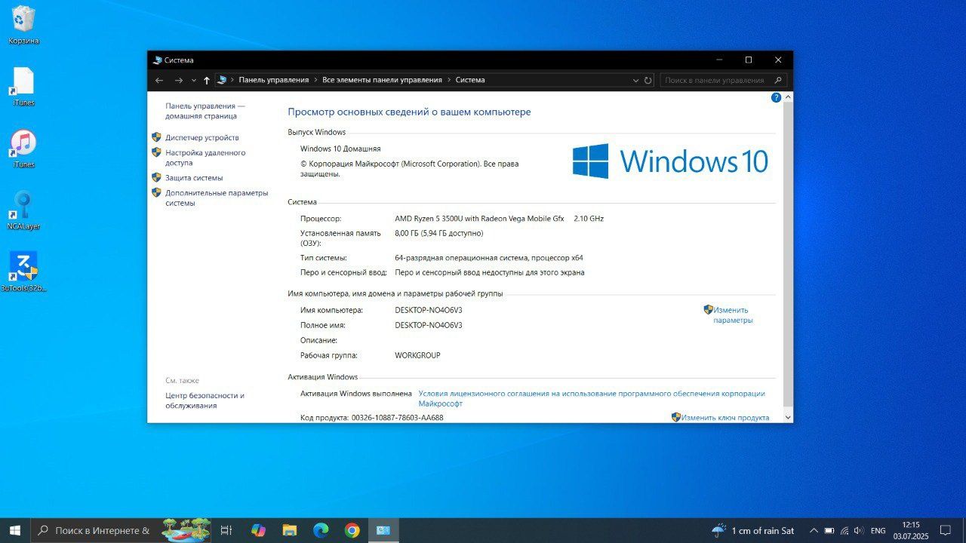Click the active Система taskbar button
The image size is (966, 543).
tap(383, 531)
